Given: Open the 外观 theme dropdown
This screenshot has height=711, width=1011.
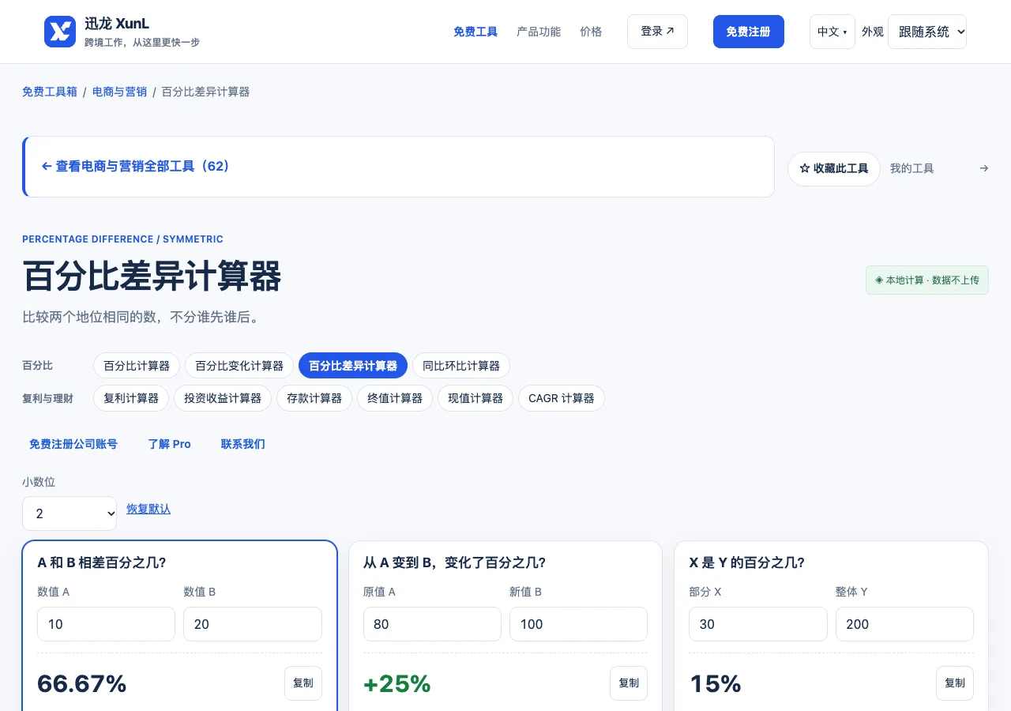Looking at the screenshot, I should [927, 32].
